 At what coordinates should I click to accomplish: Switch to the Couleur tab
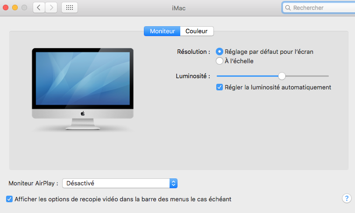197,31
